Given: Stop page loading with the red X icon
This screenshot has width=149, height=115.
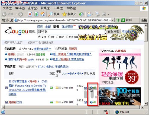Looking at the screenshot, I should (x=30, y=14).
